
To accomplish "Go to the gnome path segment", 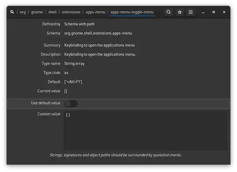I will click(37, 12).
